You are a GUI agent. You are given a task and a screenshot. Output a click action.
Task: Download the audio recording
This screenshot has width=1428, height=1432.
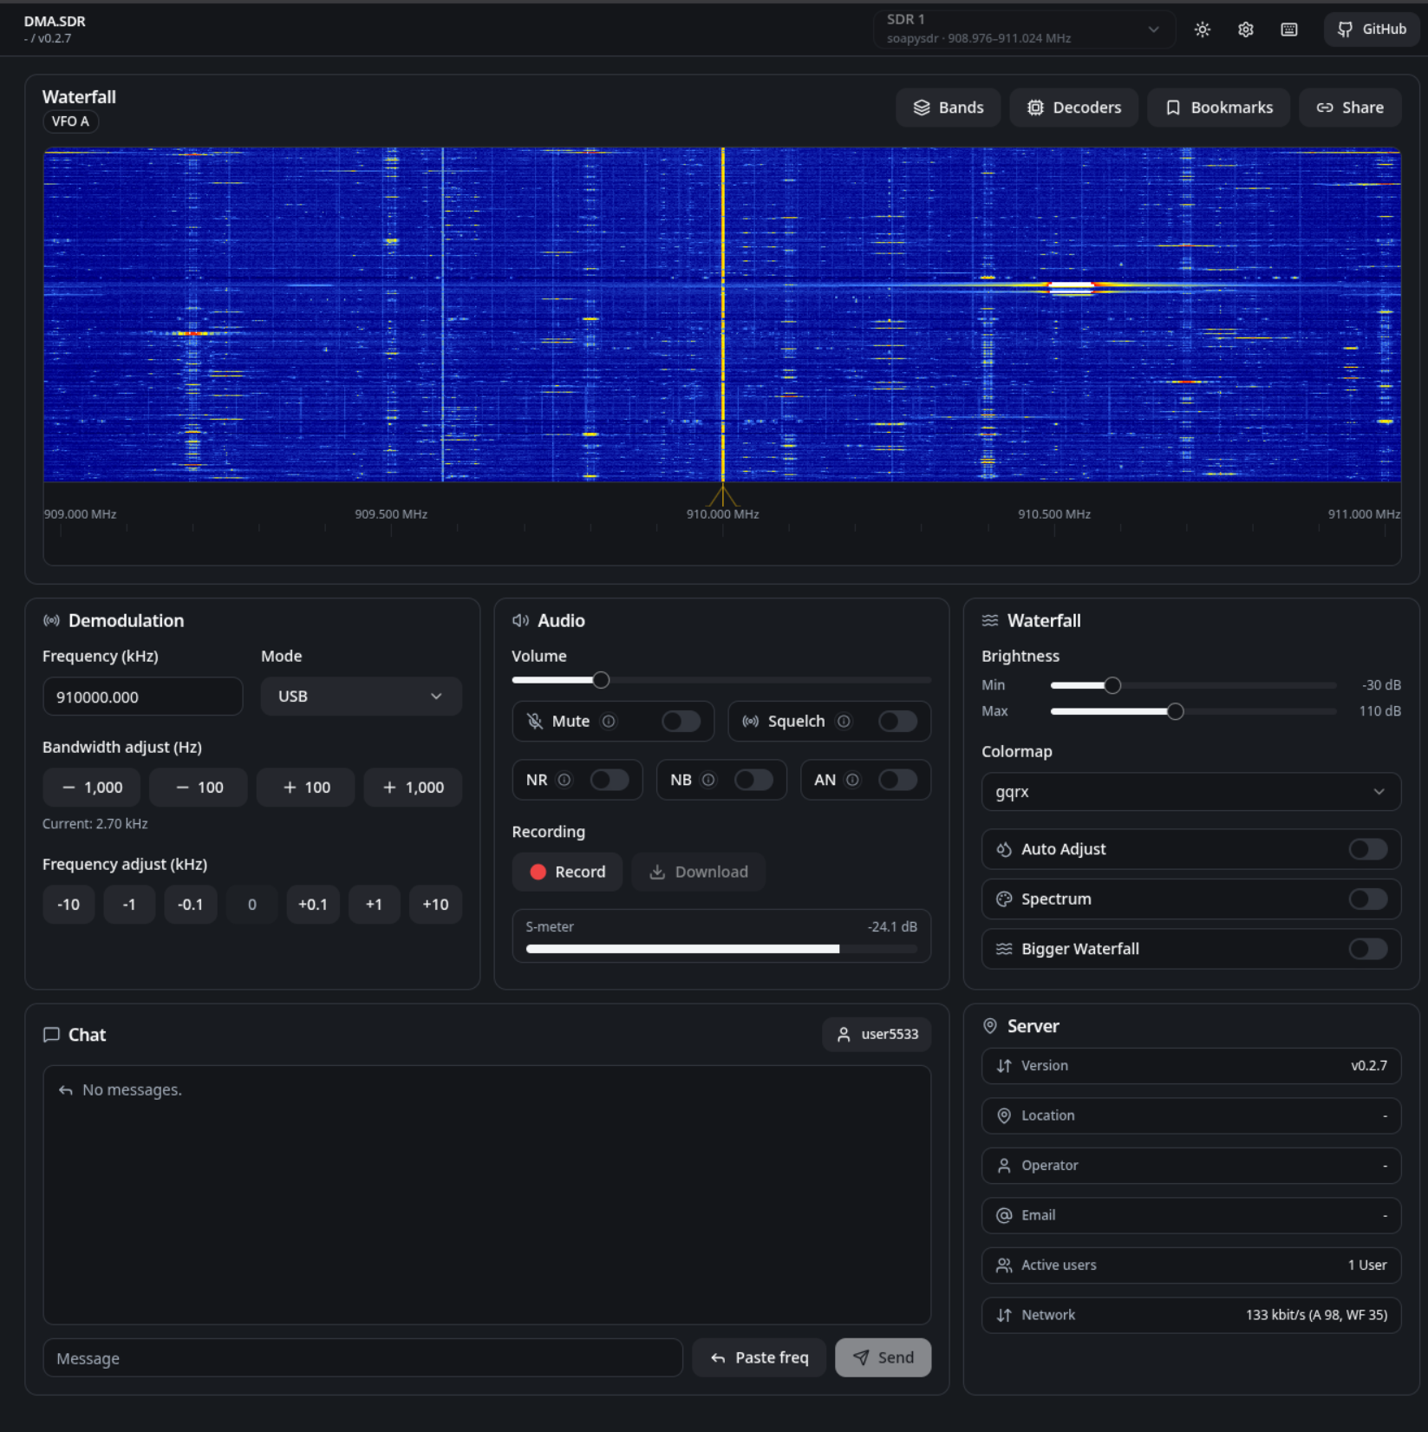(x=698, y=872)
